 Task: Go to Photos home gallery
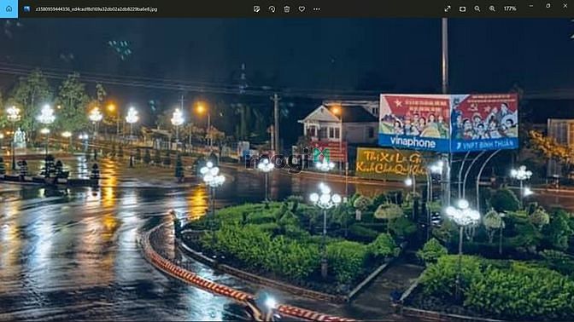pyautogui.click(x=9, y=9)
